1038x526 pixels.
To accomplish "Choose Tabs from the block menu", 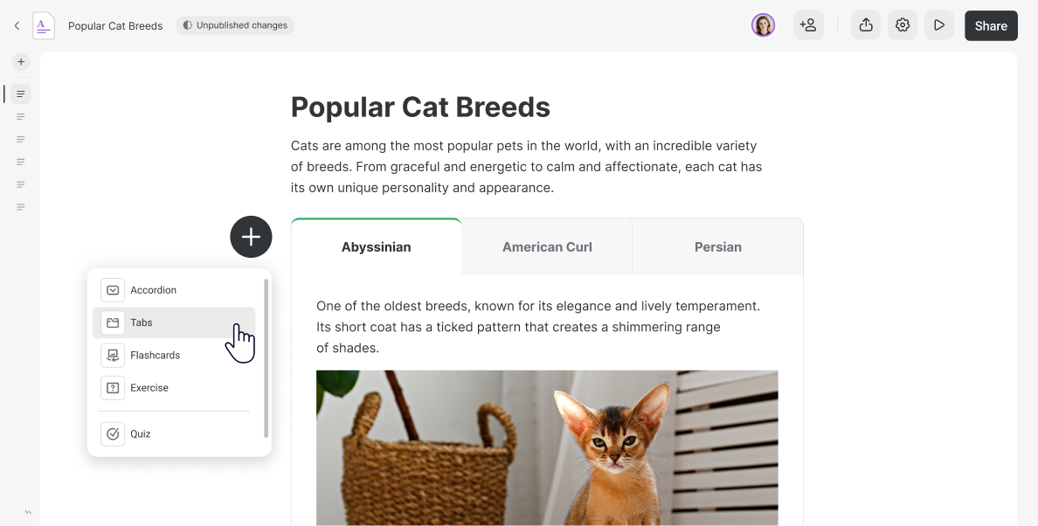I will [x=174, y=323].
